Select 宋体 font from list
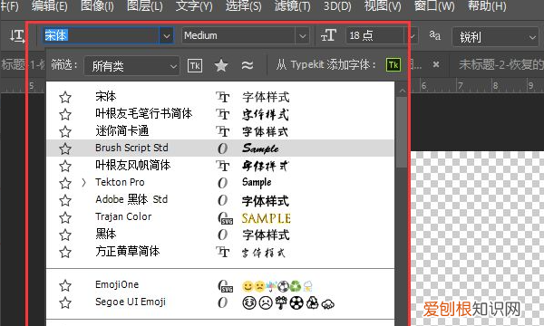 (106, 96)
